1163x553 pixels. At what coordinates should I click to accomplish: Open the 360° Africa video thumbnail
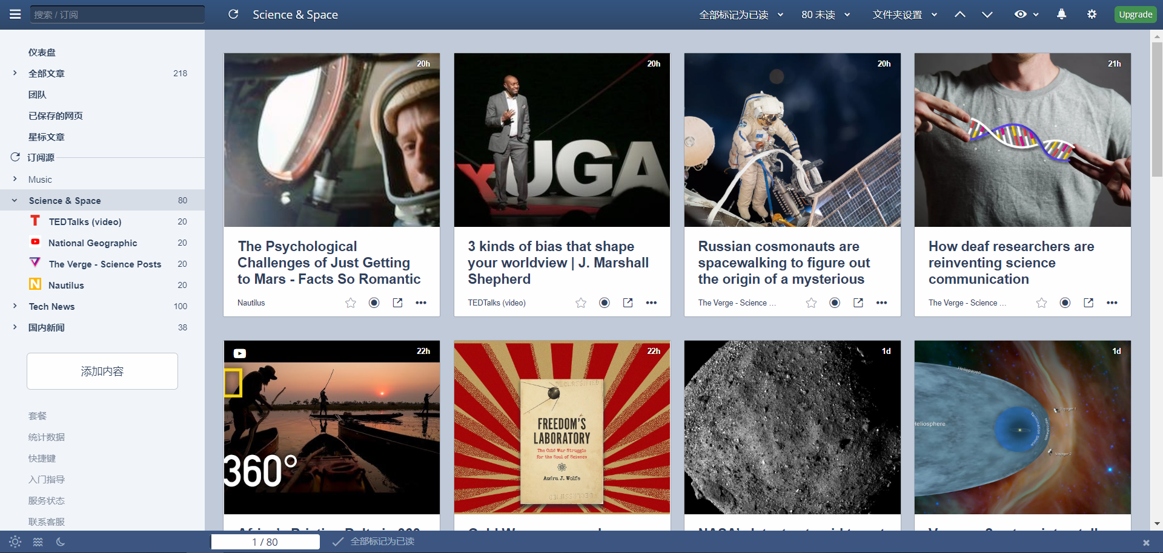coord(332,427)
